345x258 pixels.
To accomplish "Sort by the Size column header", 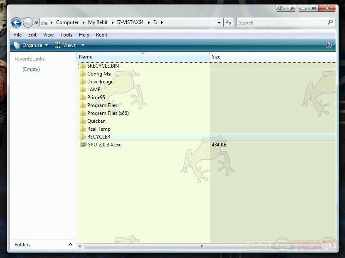I will pyautogui.click(x=216, y=57).
